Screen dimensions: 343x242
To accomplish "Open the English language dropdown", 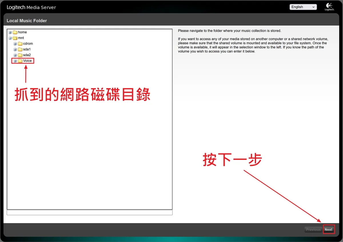I will (x=303, y=7).
